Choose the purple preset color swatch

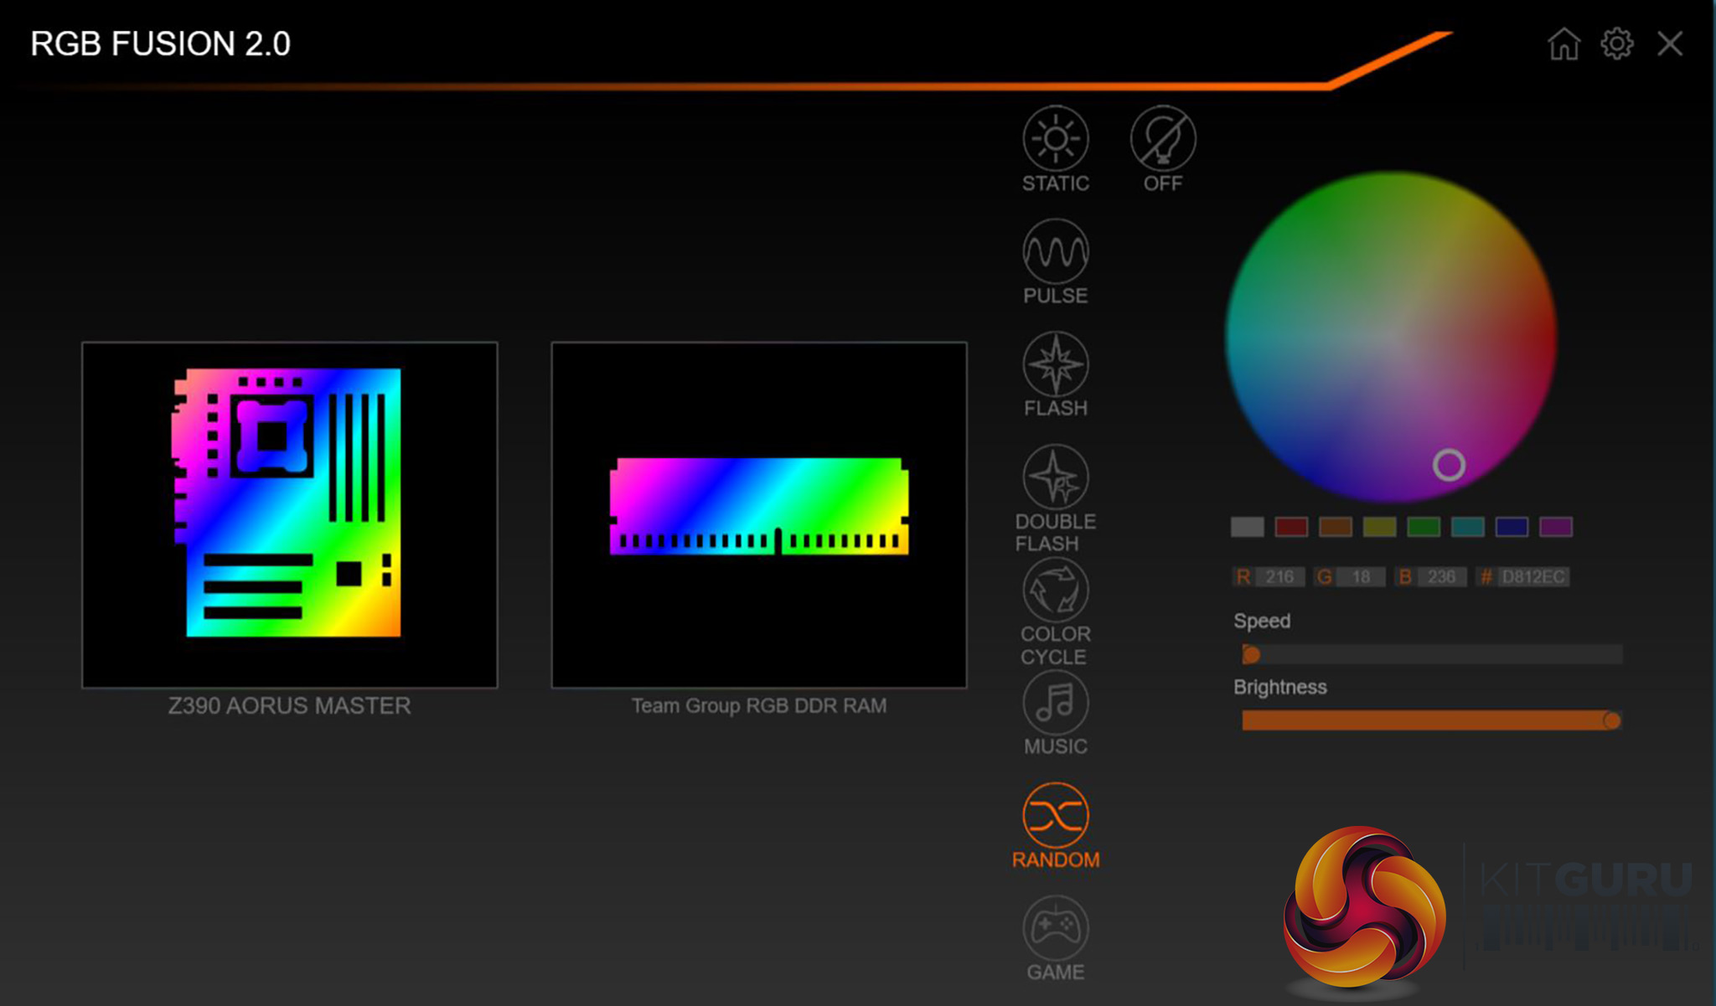pyautogui.click(x=1556, y=527)
